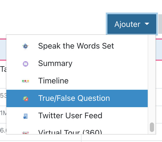The height and width of the screenshot is (142, 162).
Task: Toggle the Ajouter dropdown caret arrow
Action: pos(147,24)
